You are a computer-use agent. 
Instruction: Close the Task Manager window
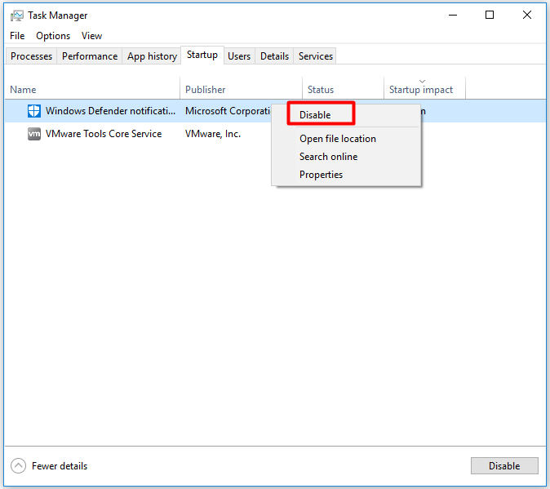coord(527,15)
